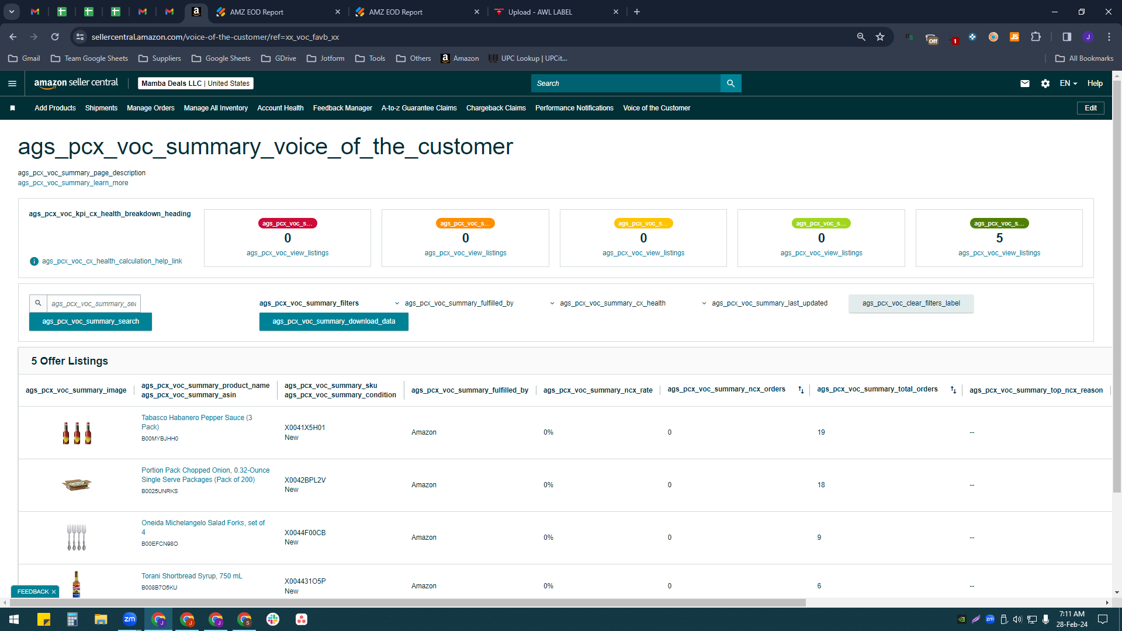Open A-to-z Guarantee Claims

[419, 108]
